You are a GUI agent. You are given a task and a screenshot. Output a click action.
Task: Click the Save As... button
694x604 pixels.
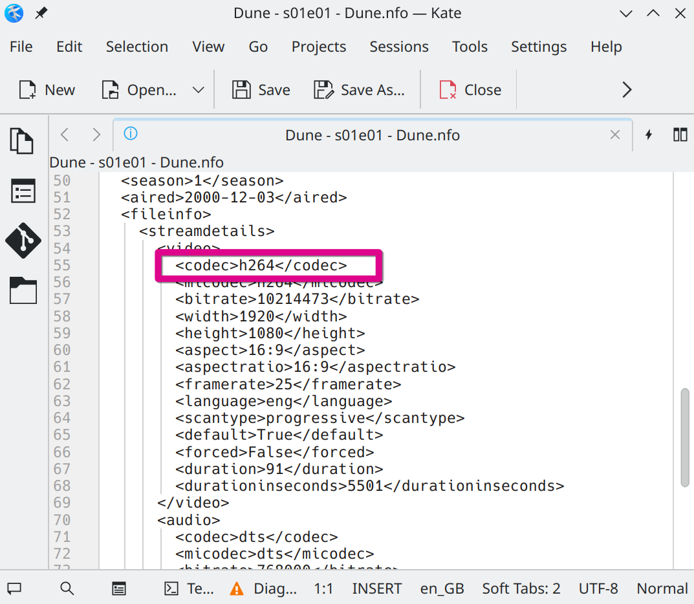[x=359, y=90]
